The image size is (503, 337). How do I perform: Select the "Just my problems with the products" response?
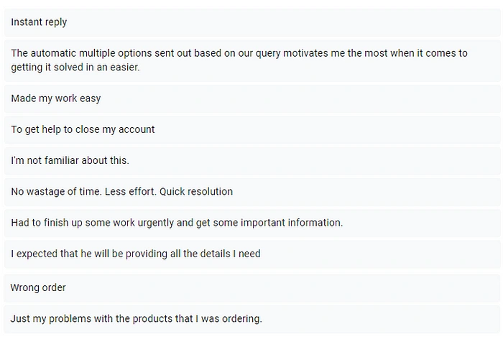[x=252, y=319]
